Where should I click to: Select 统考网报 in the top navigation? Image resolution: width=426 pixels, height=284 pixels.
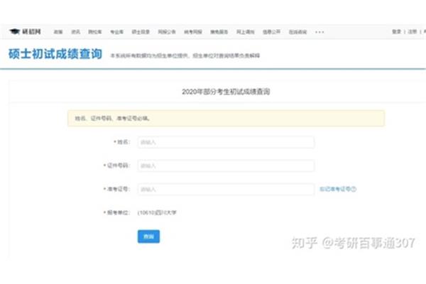193,32
